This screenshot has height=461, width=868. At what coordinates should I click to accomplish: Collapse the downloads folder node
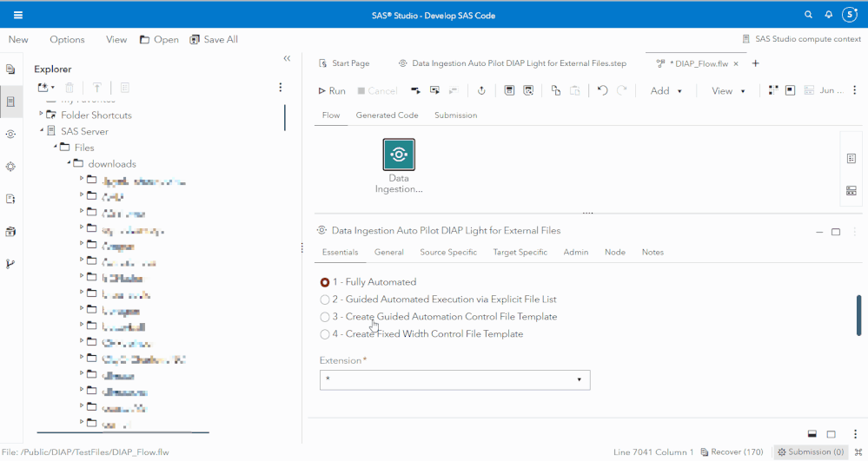point(69,162)
